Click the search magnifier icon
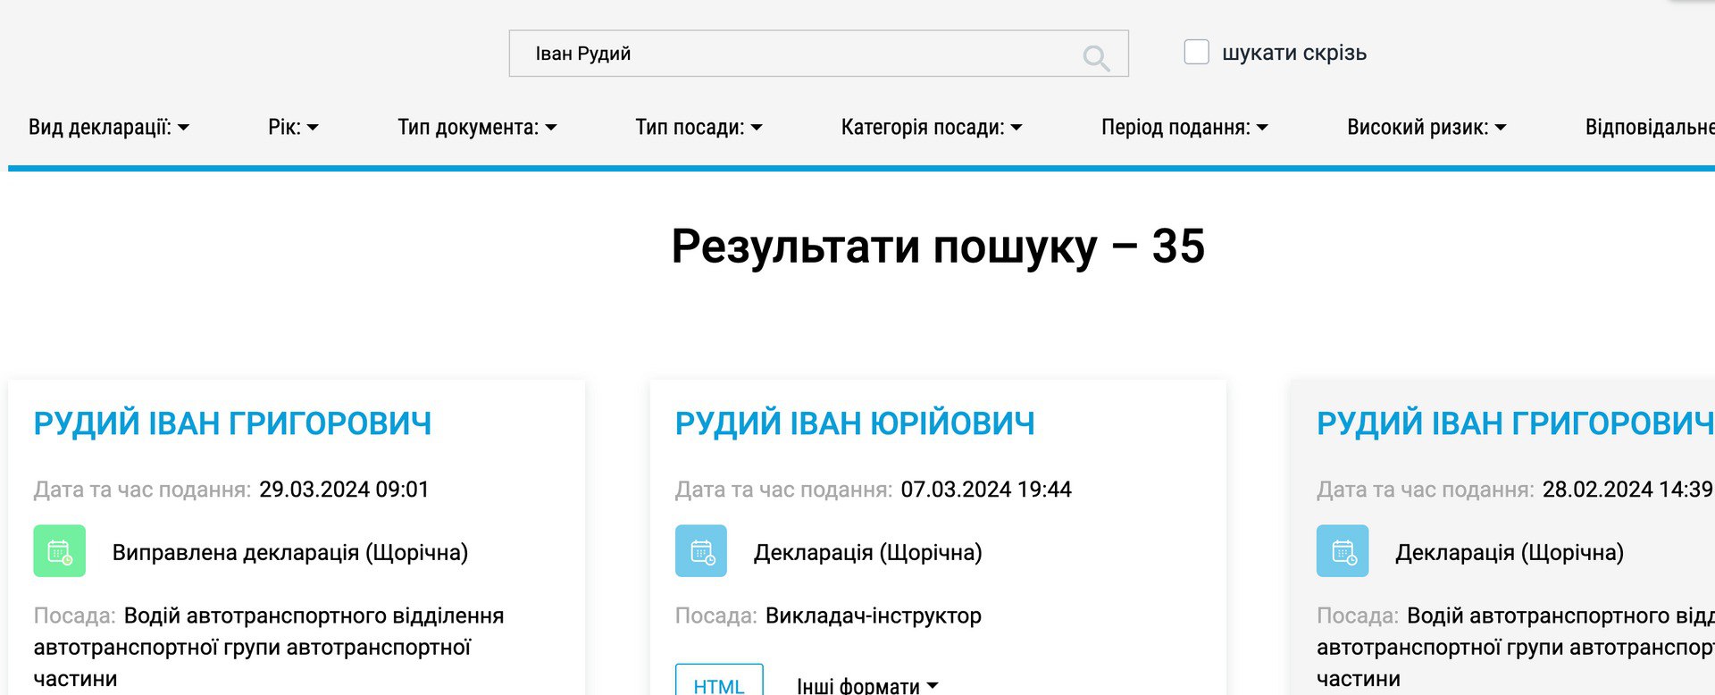This screenshot has width=1715, height=695. [1096, 58]
